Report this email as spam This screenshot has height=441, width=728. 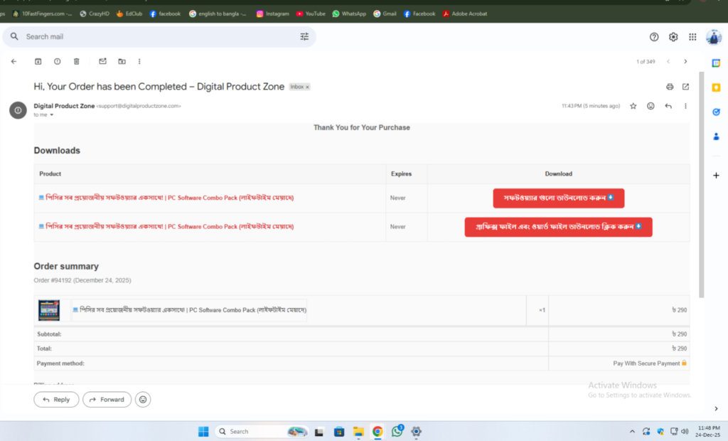(x=58, y=62)
